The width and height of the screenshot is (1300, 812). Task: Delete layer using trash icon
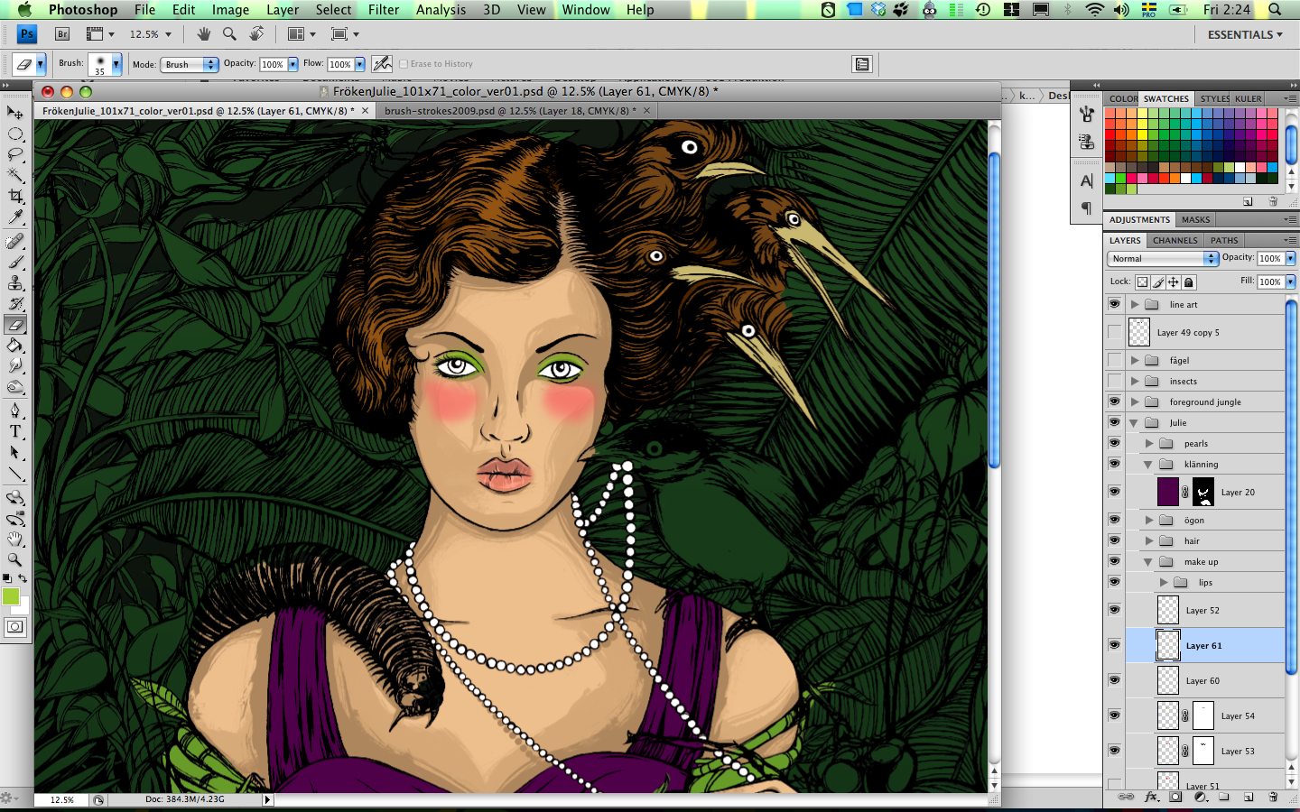[1273, 797]
